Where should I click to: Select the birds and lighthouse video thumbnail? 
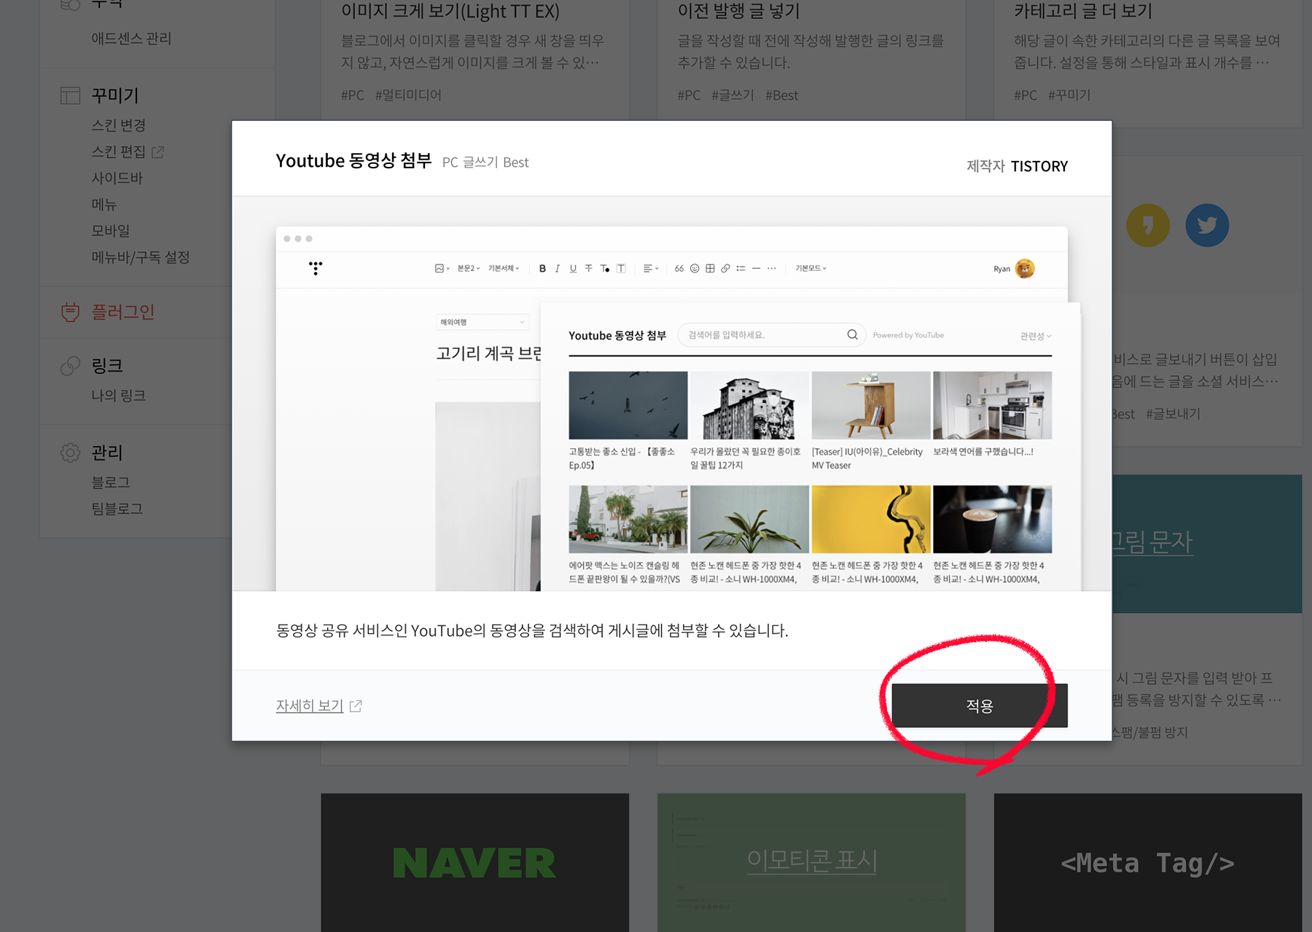pos(628,405)
